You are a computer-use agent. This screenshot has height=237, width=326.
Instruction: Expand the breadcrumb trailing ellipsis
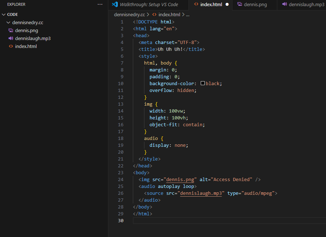pyautogui.click(x=188, y=14)
